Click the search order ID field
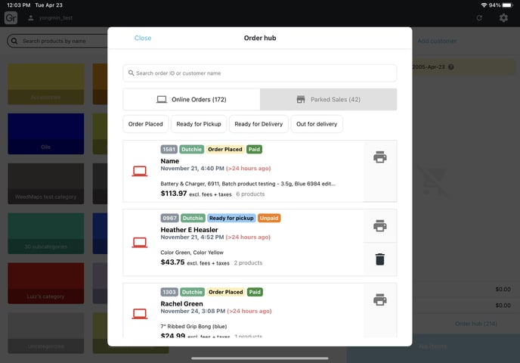 [x=259, y=73]
